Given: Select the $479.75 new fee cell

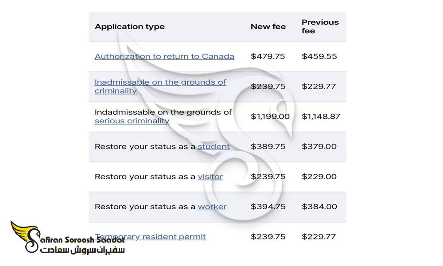Looking at the screenshot, I should point(268,57).
